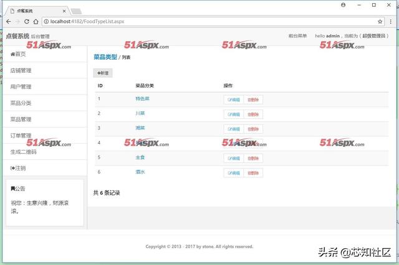Delete the 酒水 row
Viewport: 399px width, 265px height.
pos(253,173)
